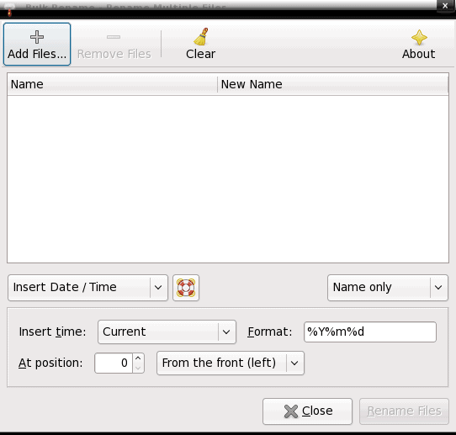
Task: Click the window icon in title bar
Action: [9, 8]
